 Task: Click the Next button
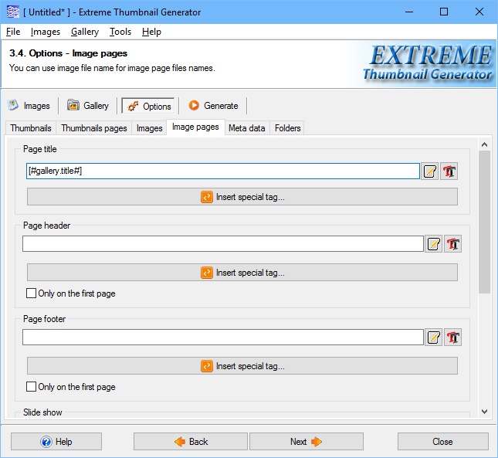point(307,442)
